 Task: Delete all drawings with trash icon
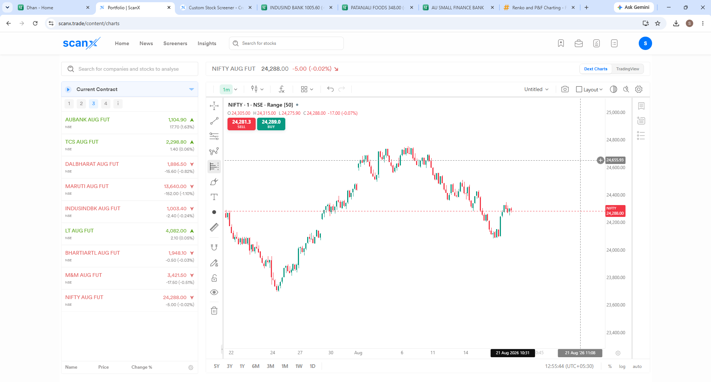pos(214,311)
